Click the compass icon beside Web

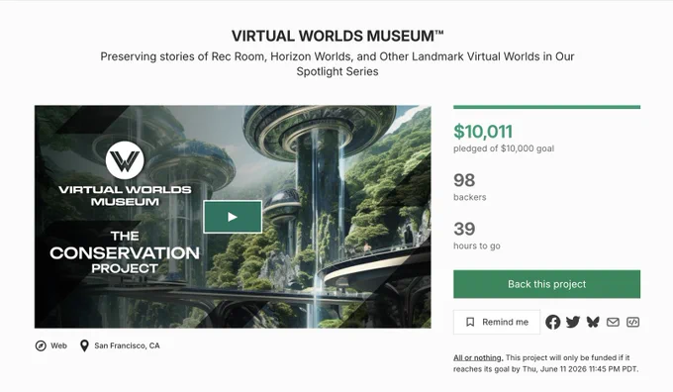pos(41,345)
